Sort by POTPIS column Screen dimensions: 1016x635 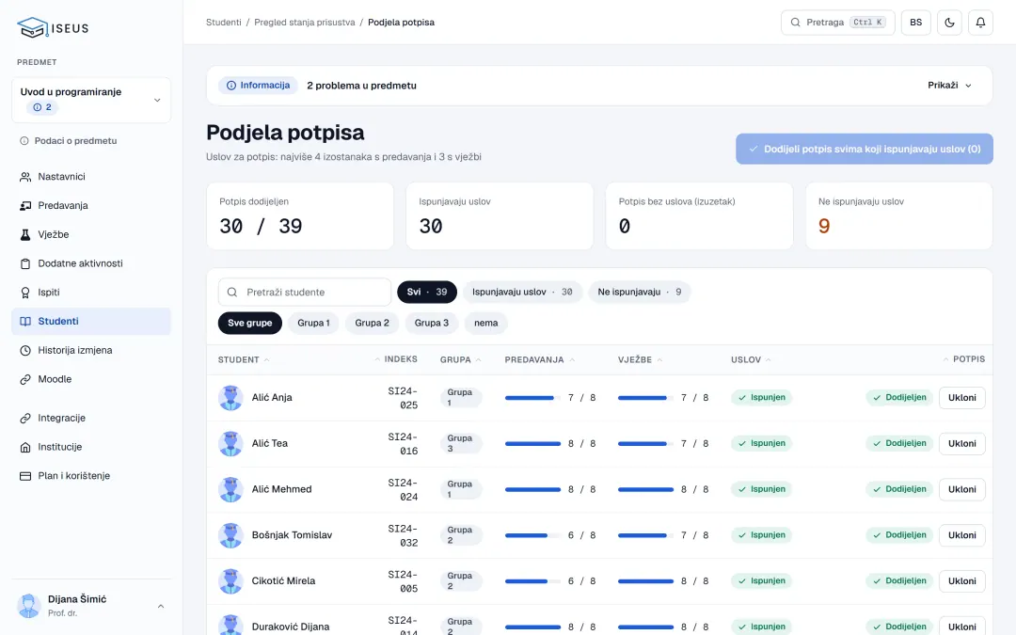tap(964, 359)
